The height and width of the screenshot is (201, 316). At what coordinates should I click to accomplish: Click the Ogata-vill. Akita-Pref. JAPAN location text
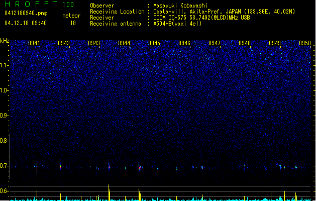(224, 12)
